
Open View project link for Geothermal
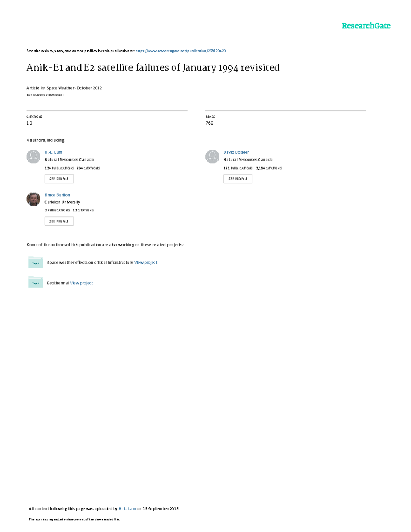tap(81, 283)
